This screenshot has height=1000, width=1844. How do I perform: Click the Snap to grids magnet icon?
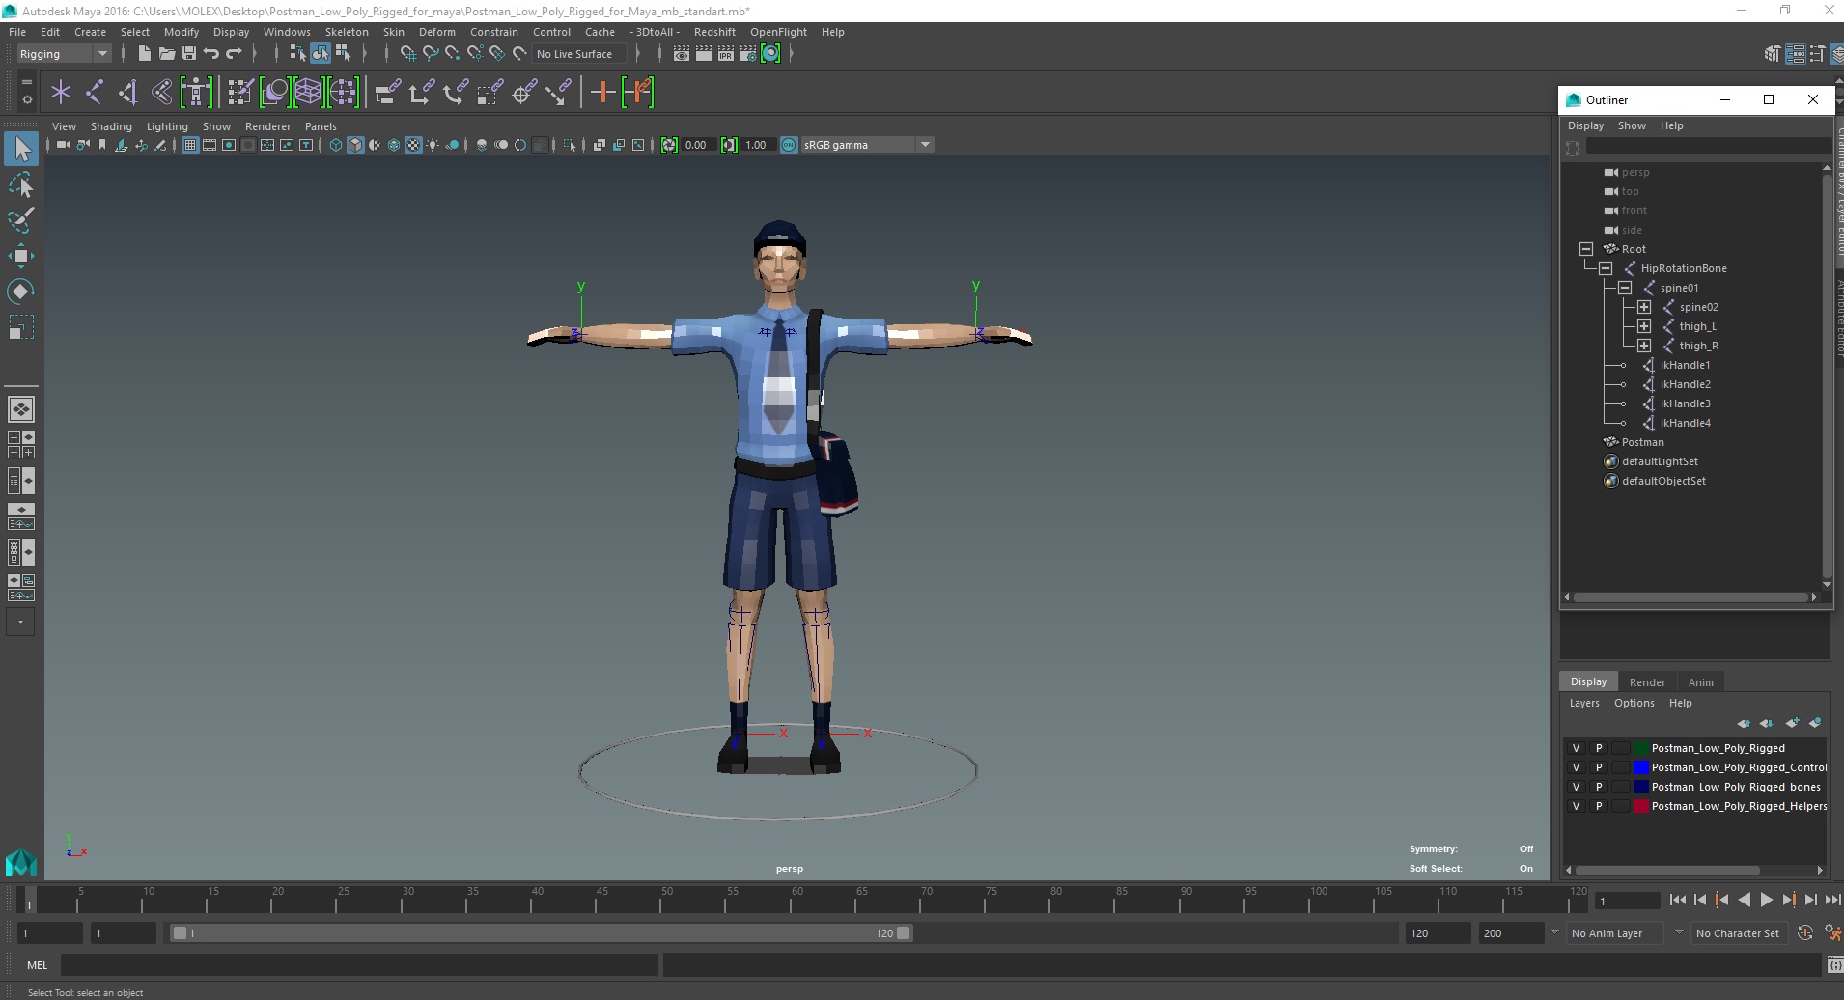(x=407, y=54)
